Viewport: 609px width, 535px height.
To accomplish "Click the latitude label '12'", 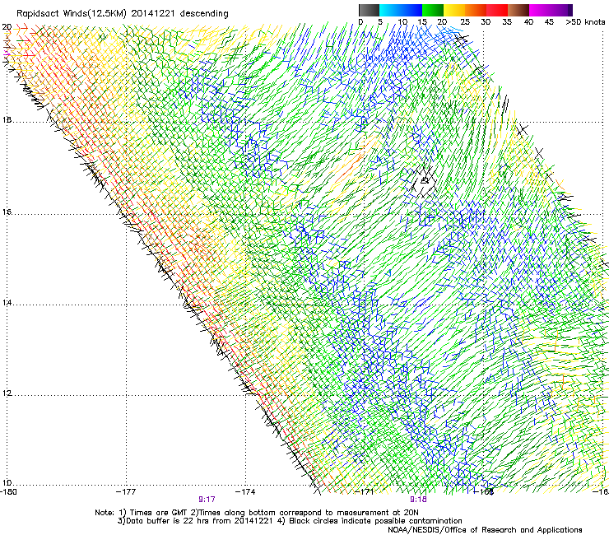I will pyautogui.click(x=7, y=393).
